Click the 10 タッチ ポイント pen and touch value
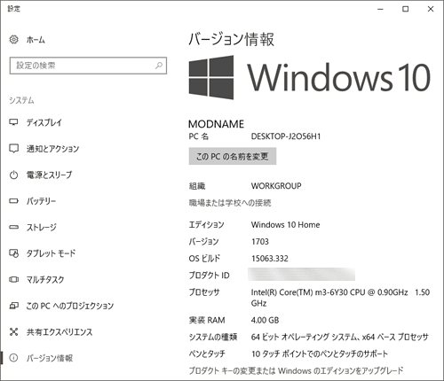The width and height of the screenshot is (444, 381). (320, 354)
